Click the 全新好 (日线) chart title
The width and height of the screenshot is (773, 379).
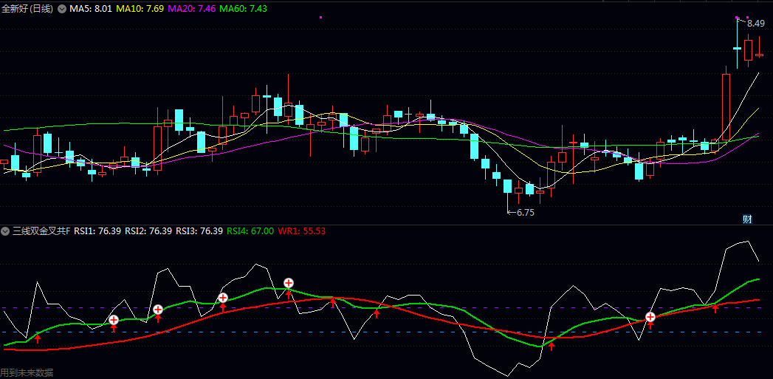pos(28,7)
